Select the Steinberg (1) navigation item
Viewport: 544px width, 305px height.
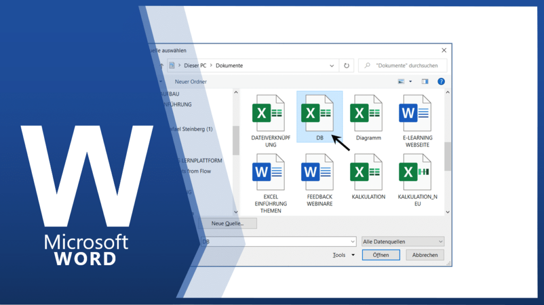(191, 129)
